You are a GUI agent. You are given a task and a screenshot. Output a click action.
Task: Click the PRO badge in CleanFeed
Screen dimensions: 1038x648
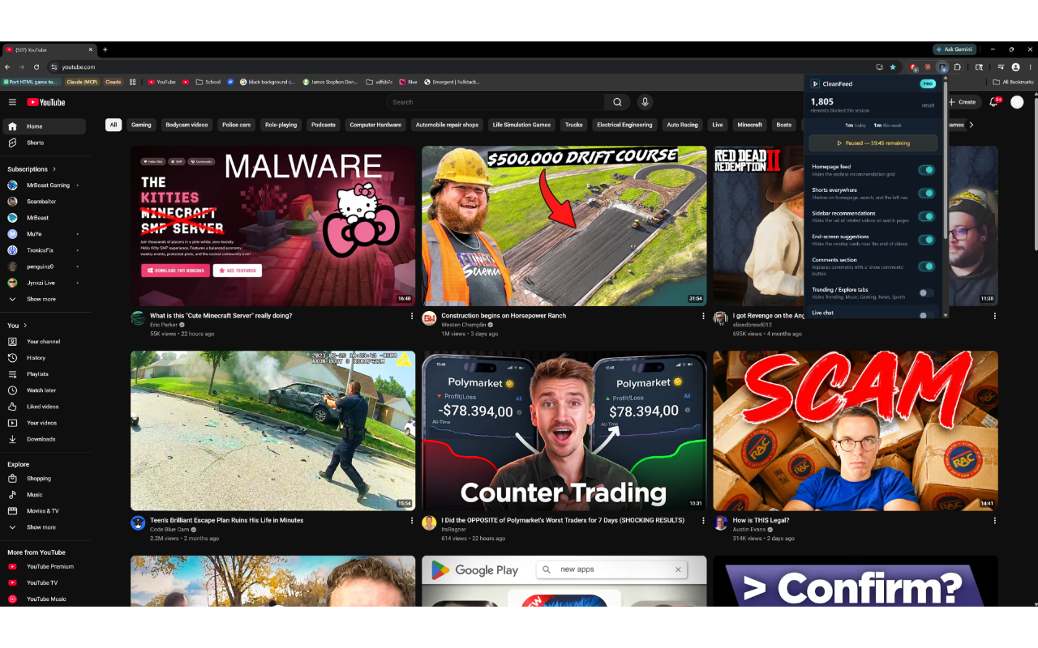pos(928,83)
